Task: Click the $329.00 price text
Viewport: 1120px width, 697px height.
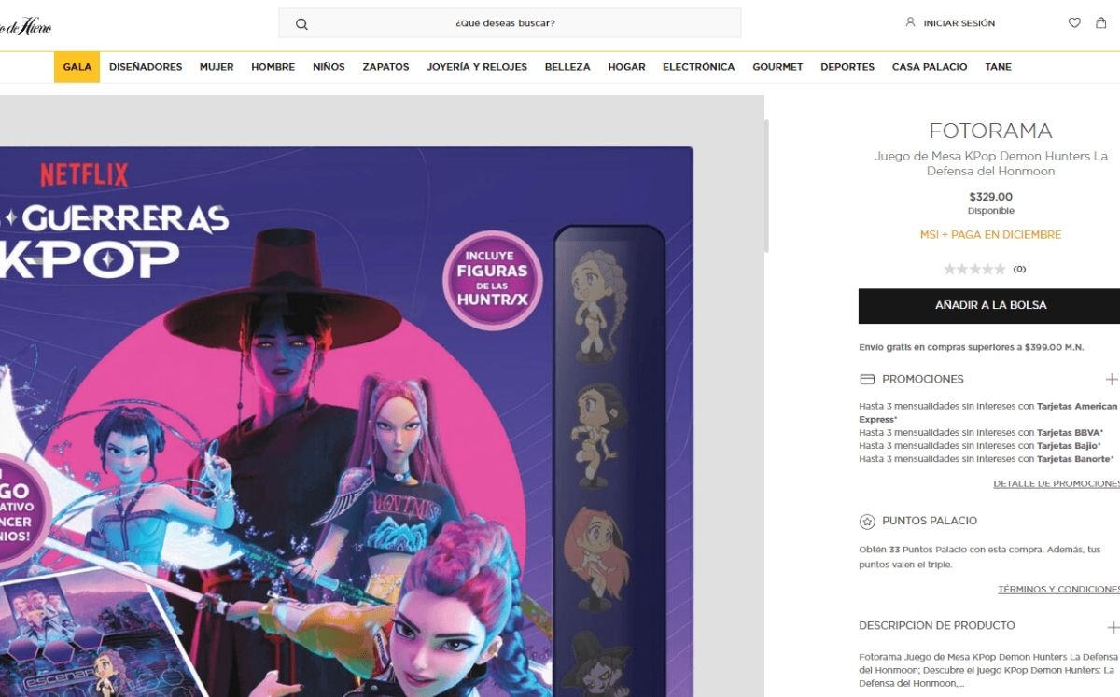Action: 990,197
